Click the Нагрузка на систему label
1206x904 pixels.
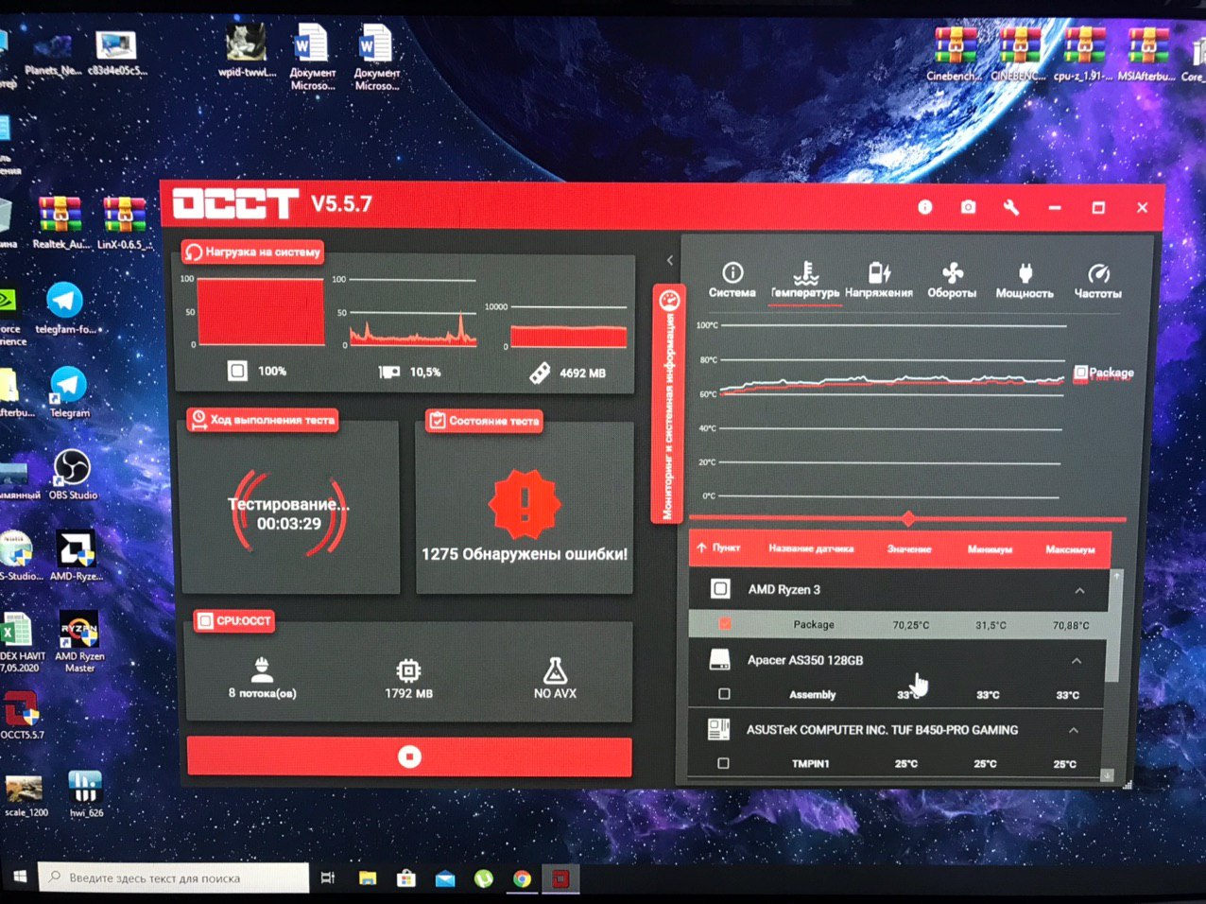click(253, 252)
